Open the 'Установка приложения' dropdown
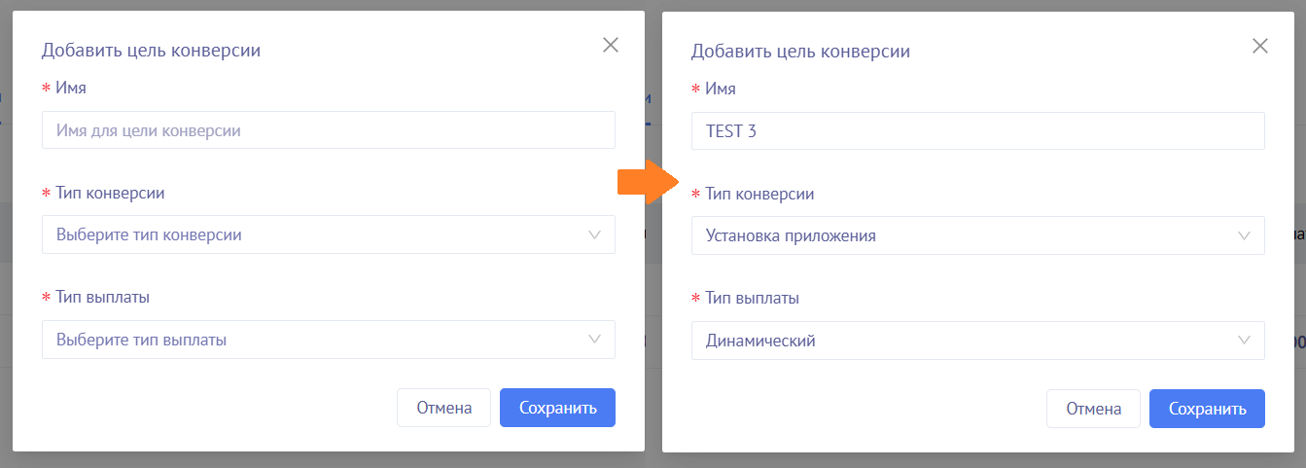 coord(963,235)
